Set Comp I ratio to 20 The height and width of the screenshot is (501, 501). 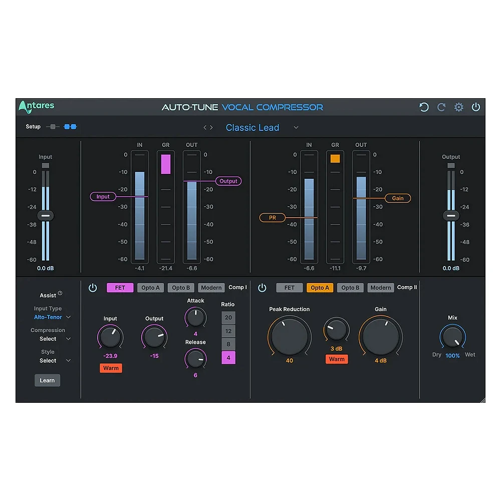tap(228, 318)
